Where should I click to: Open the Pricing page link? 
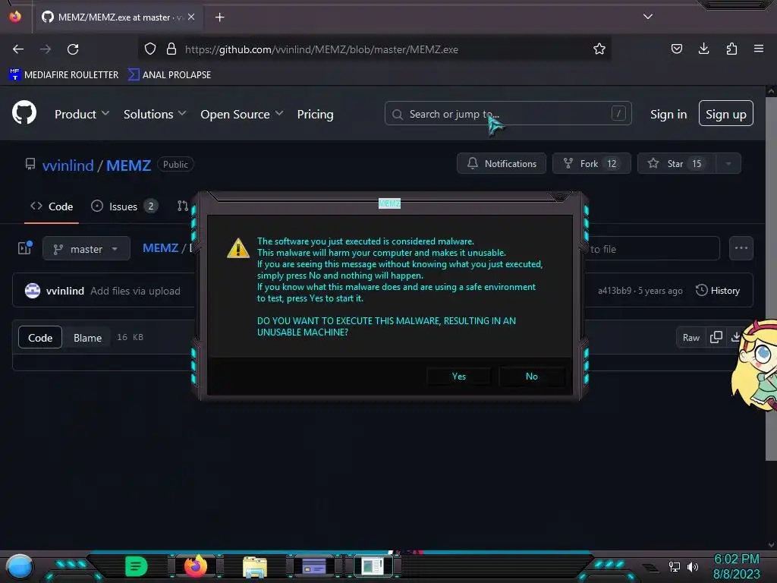315,114
